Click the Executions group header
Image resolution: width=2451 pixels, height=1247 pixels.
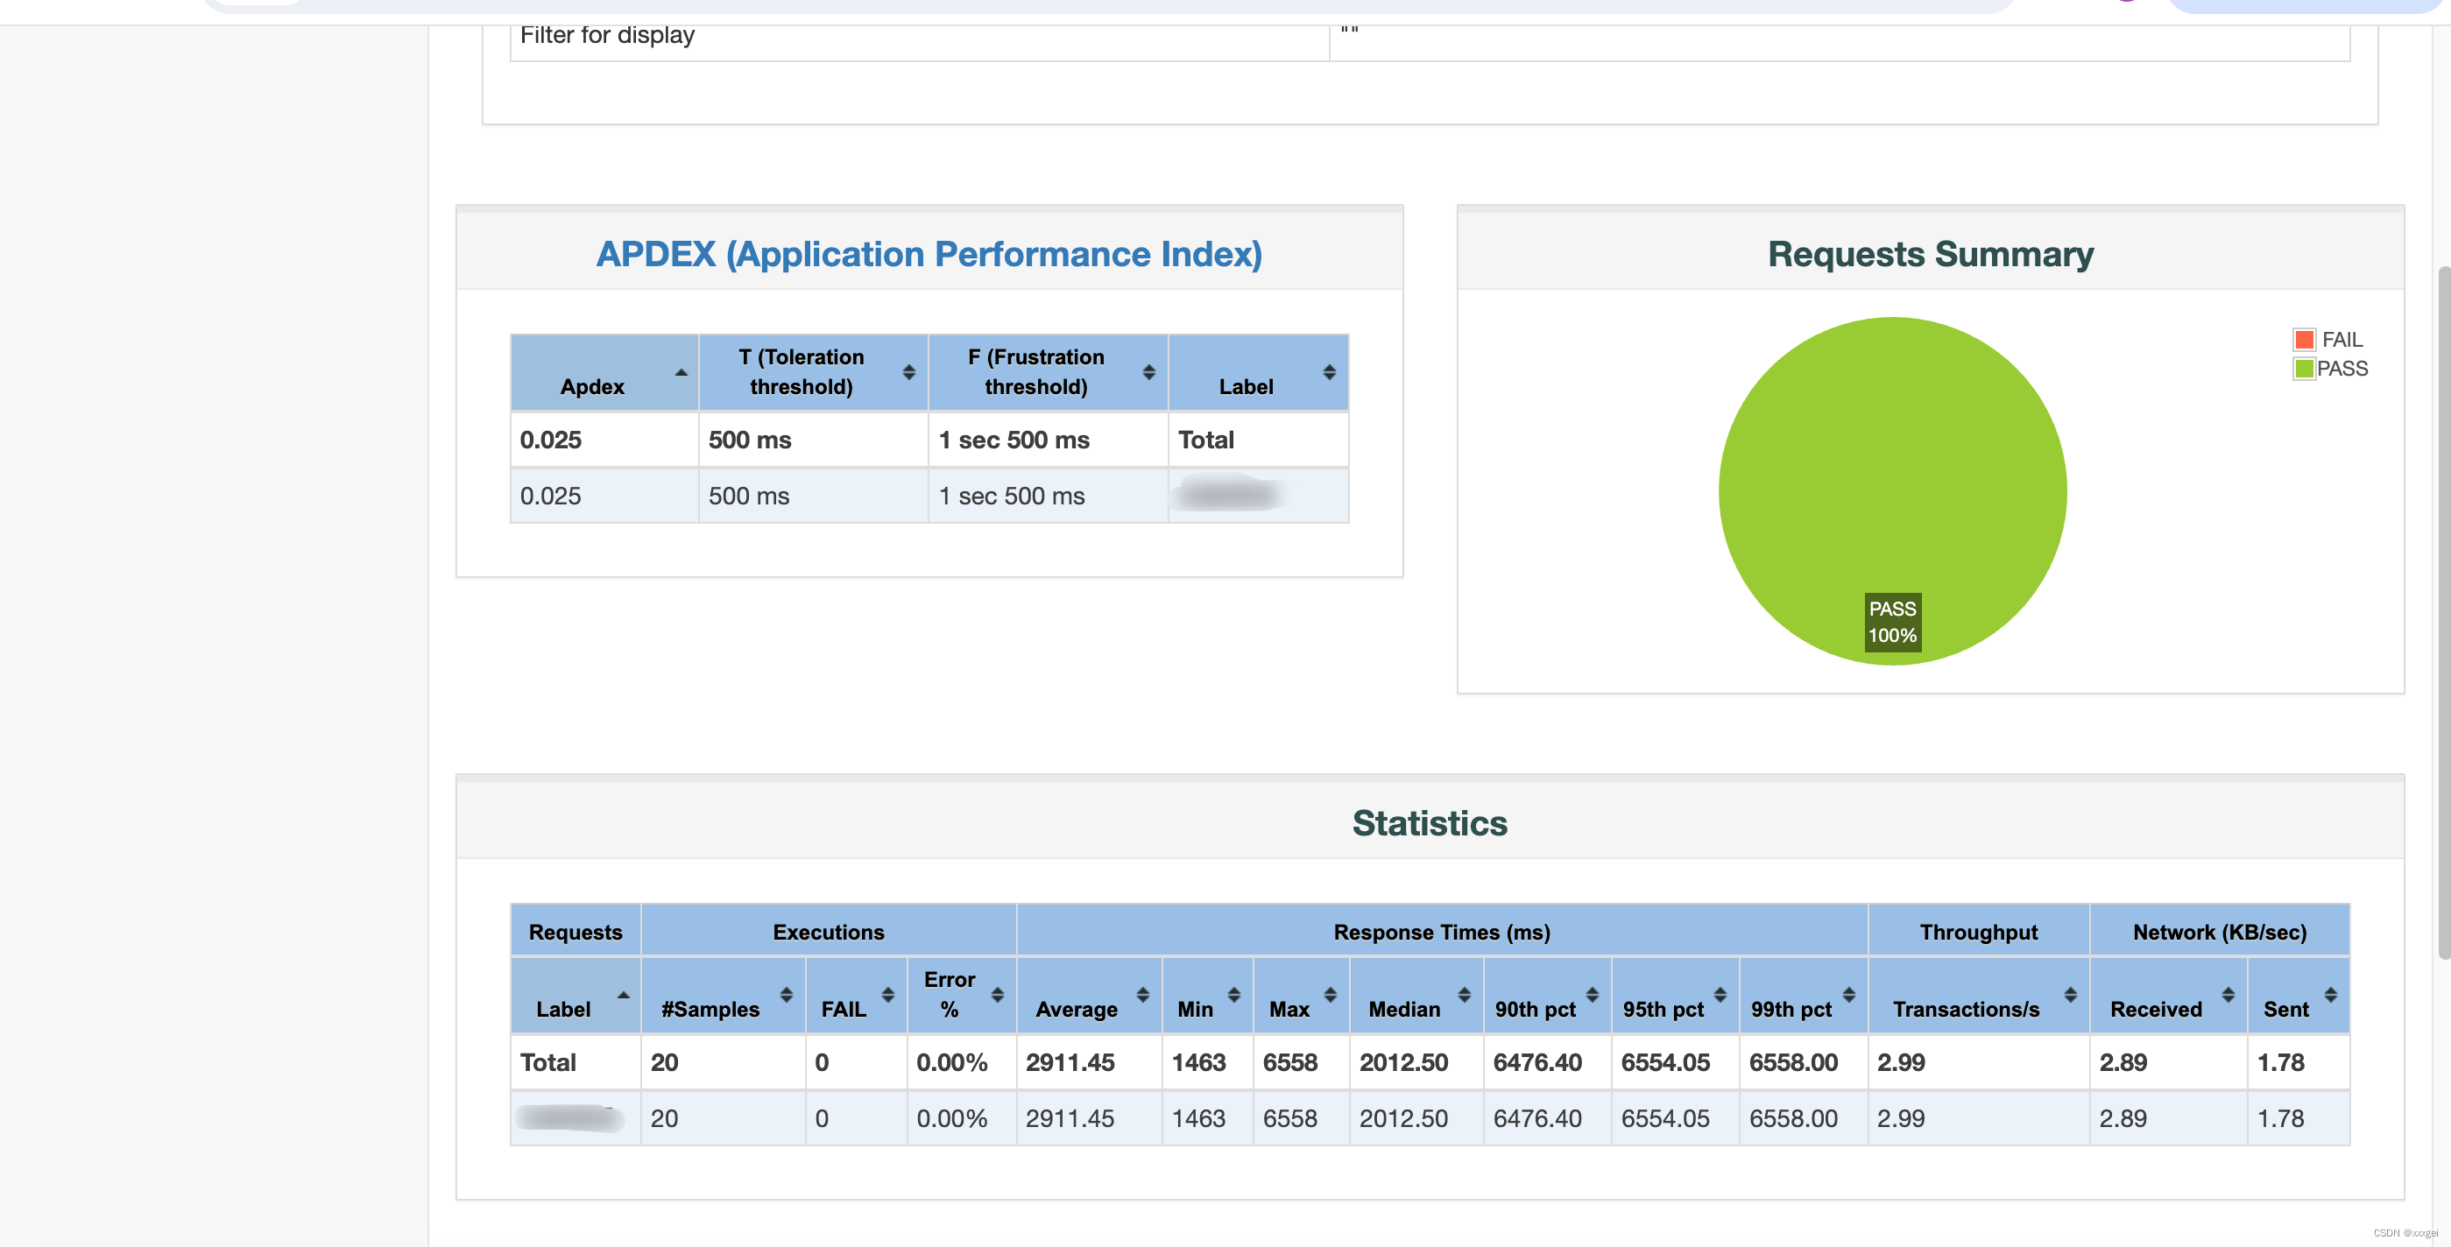[x=829, y=931]
